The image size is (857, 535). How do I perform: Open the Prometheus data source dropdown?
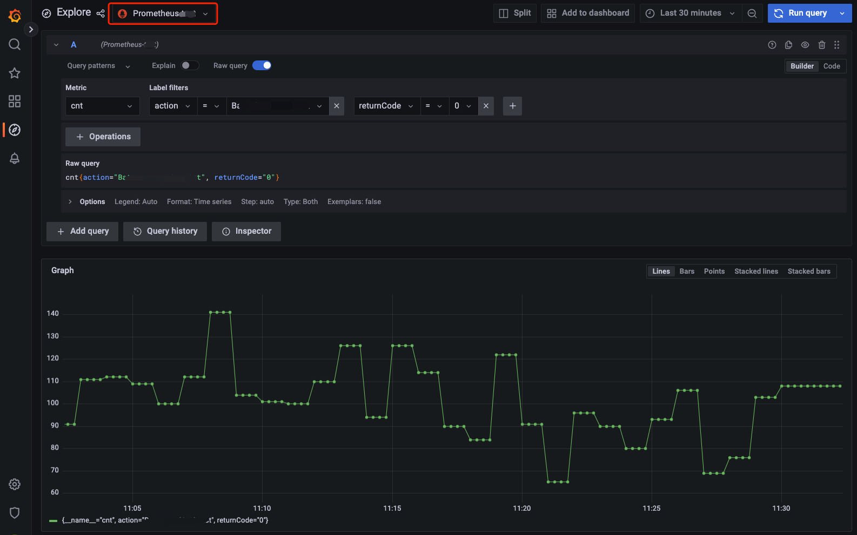[x=163, y=13]
